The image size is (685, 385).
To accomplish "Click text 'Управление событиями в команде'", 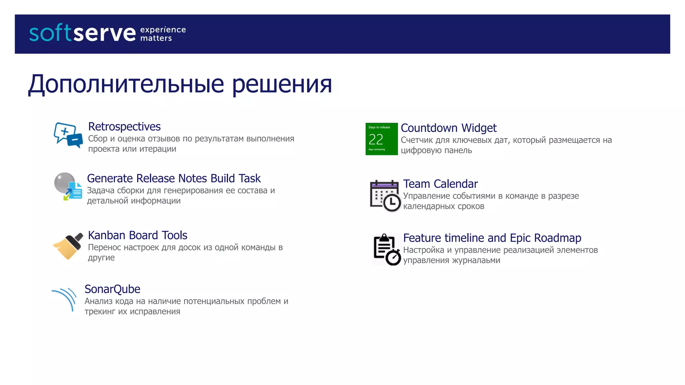I will coord(471,196).
